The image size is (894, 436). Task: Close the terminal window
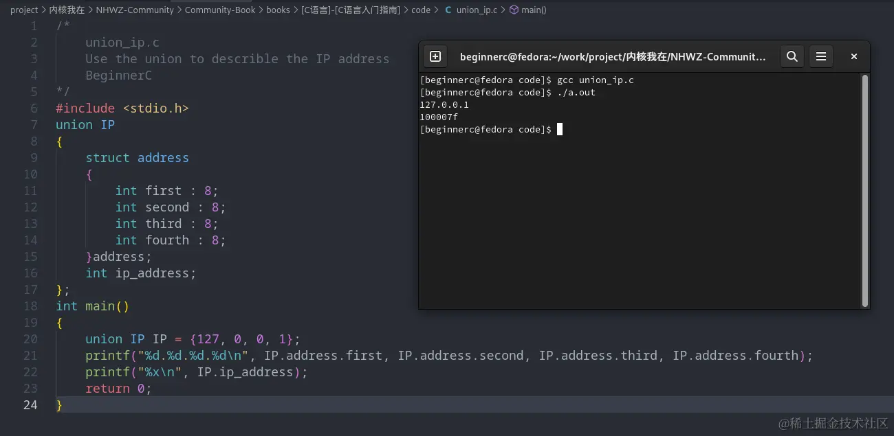(854, 57)
